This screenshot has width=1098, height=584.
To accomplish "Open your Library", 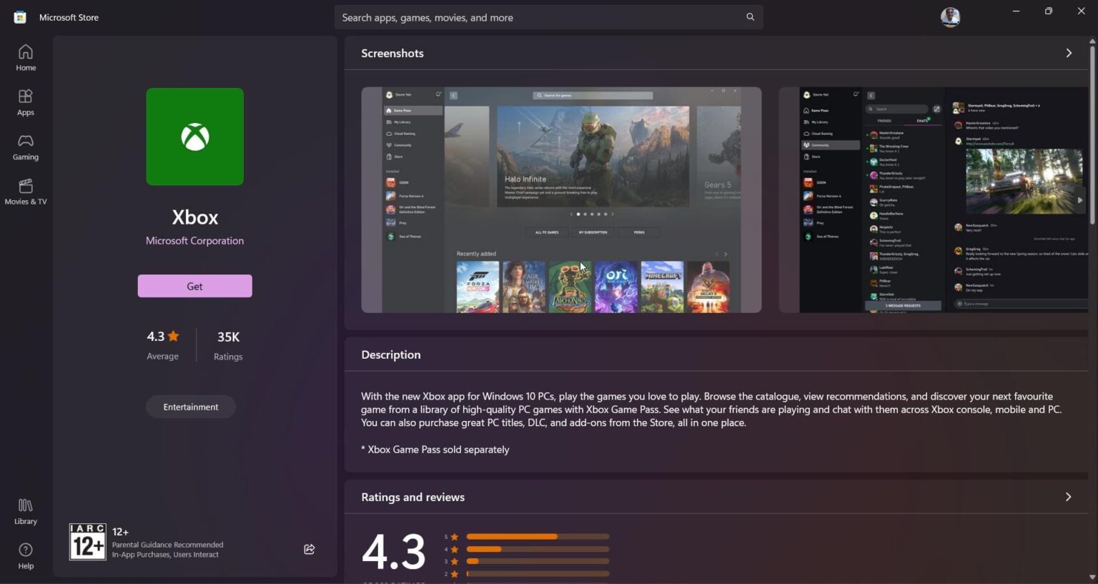I will pyautogui.click(x=25, y=510).
